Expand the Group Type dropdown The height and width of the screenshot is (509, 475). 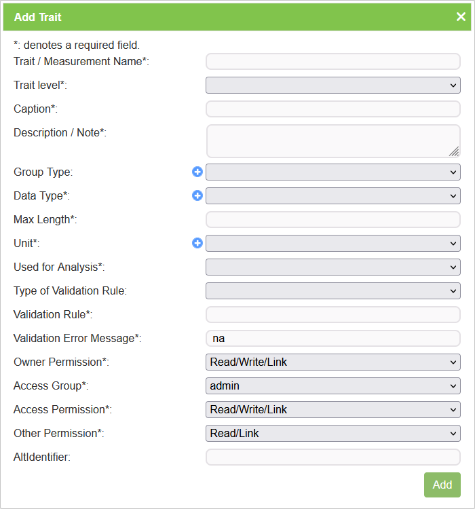[x=332, y=172]
